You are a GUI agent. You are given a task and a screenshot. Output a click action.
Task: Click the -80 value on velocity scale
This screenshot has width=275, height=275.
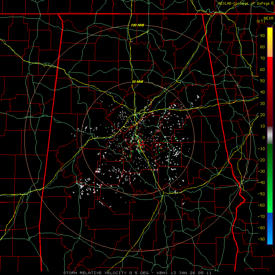[261, 228]
